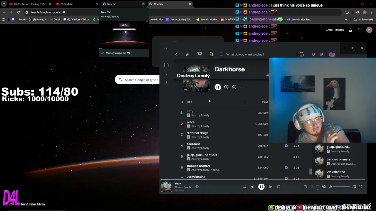Open Twitch bookmark
This screenshot has width=376, height=211.
coord(19,20)
